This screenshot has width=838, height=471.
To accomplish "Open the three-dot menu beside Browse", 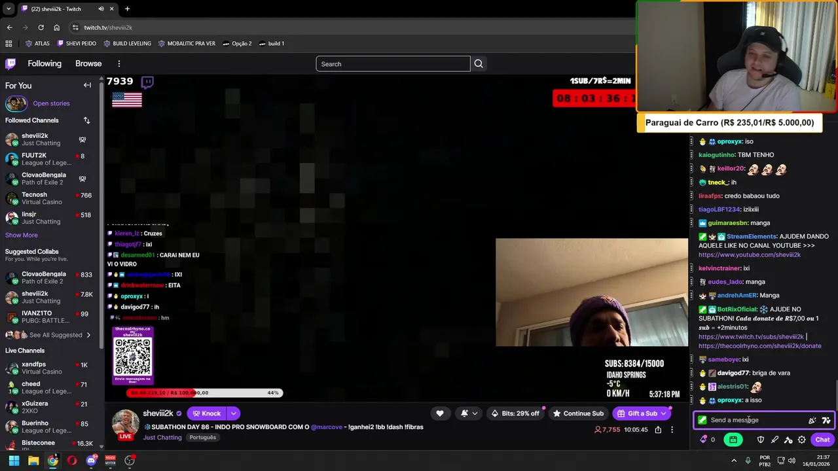I will pos(118,63).
